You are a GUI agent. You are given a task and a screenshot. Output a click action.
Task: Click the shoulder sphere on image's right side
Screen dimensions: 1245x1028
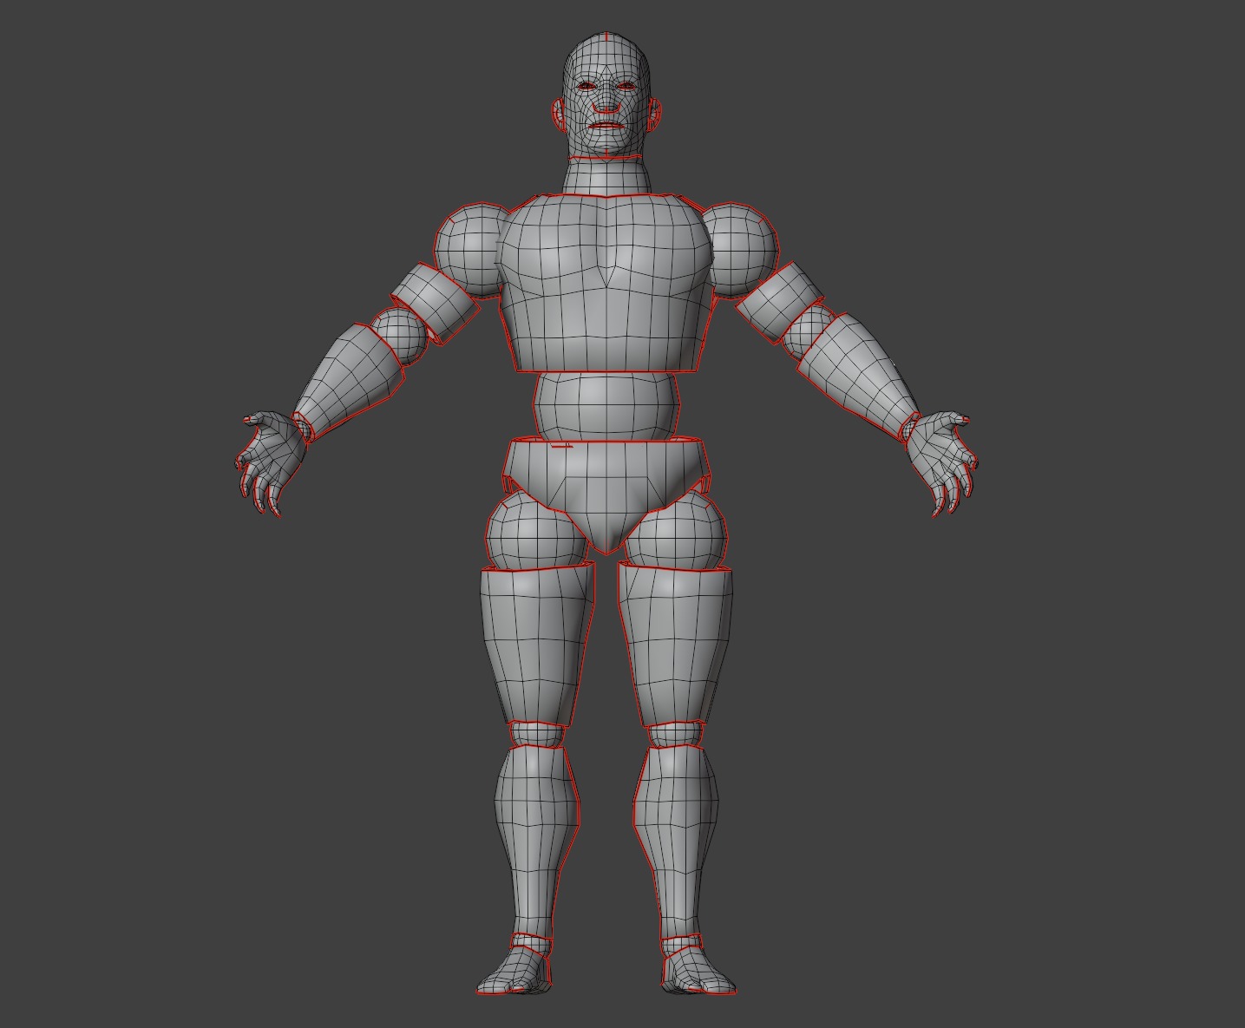(x=744, y=249)
